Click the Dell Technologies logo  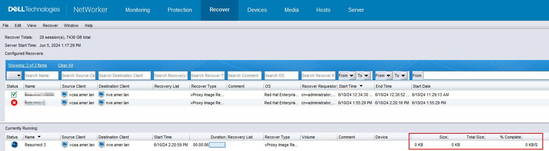coord(34,10)
